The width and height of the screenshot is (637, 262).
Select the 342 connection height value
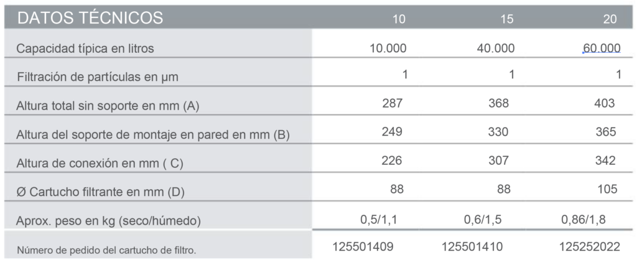pyautogui.click(x=605, y=161)
